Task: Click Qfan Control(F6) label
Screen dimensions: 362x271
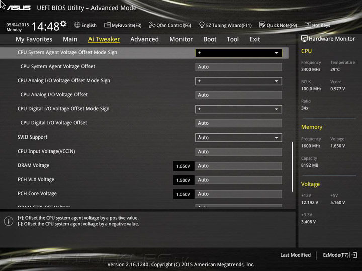Action: click(x=173, y=25)
